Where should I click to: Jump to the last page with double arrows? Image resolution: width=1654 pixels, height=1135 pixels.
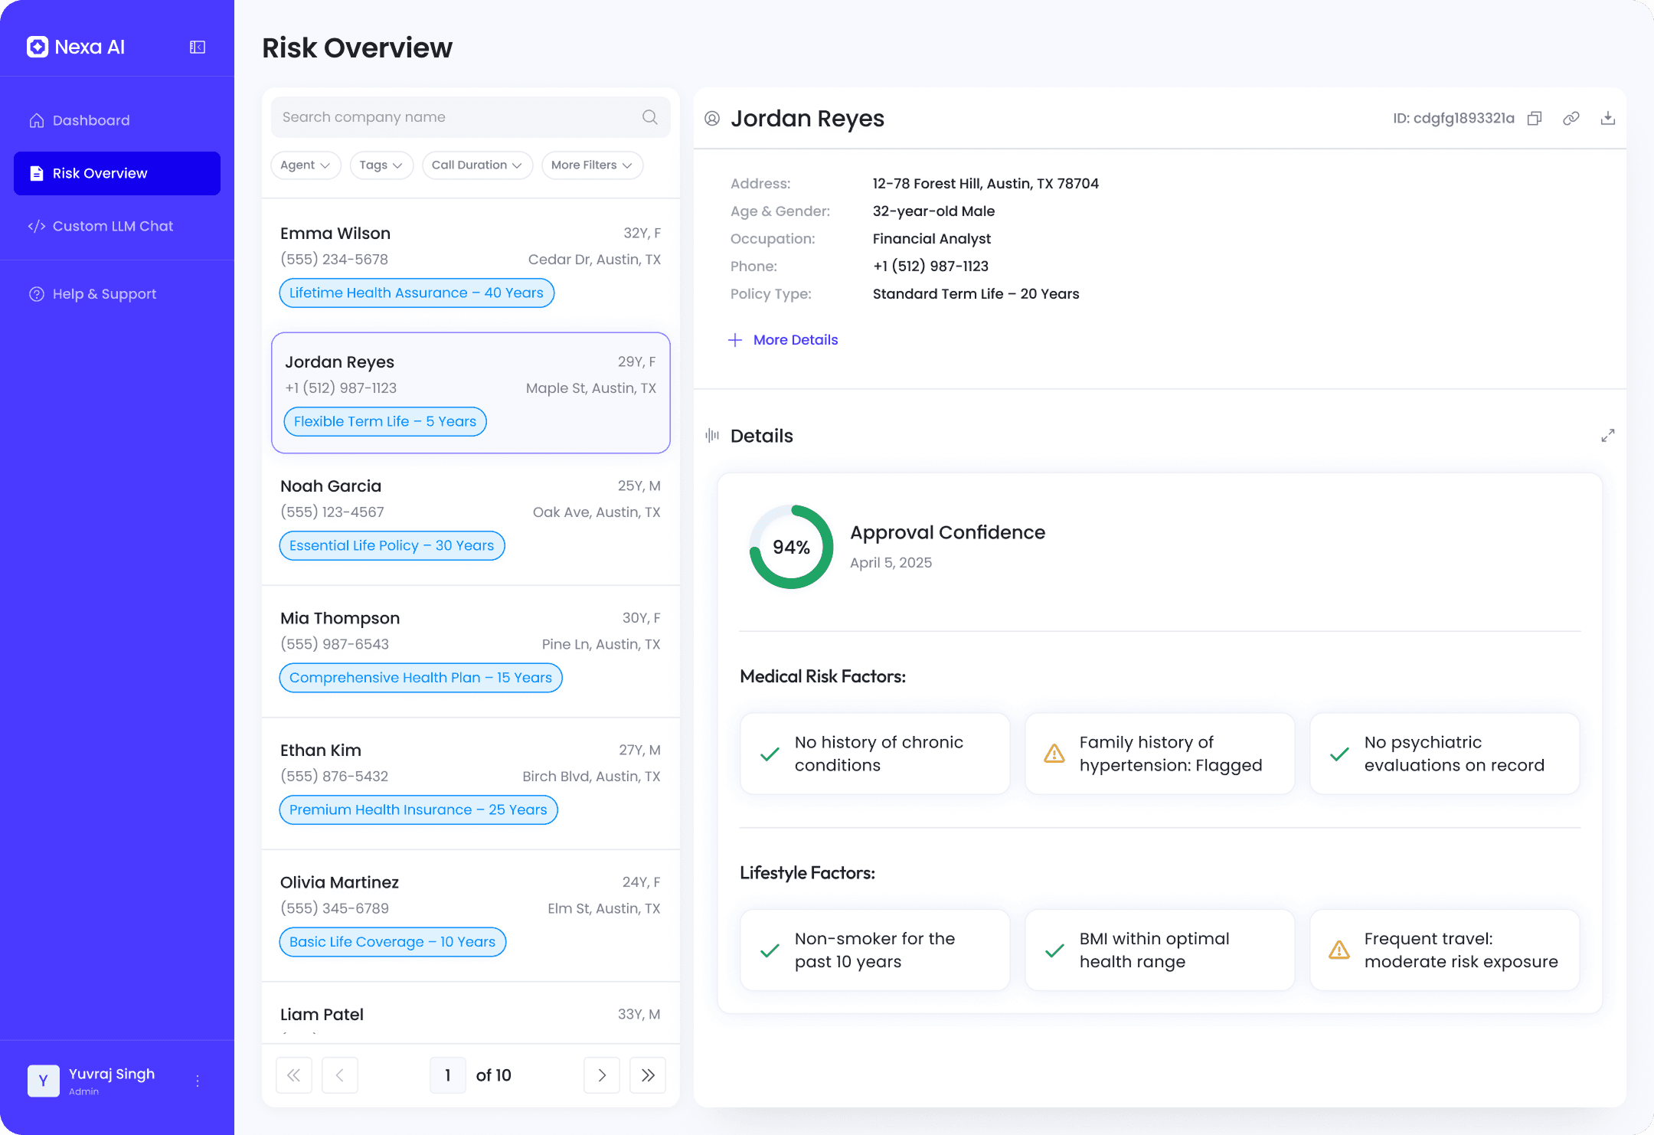point(647,1075)
